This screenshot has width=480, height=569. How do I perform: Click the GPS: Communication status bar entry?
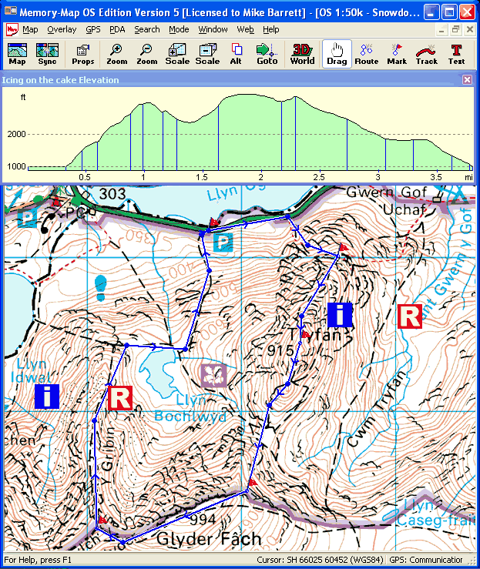pyautogui.click(x=428, y=560)
